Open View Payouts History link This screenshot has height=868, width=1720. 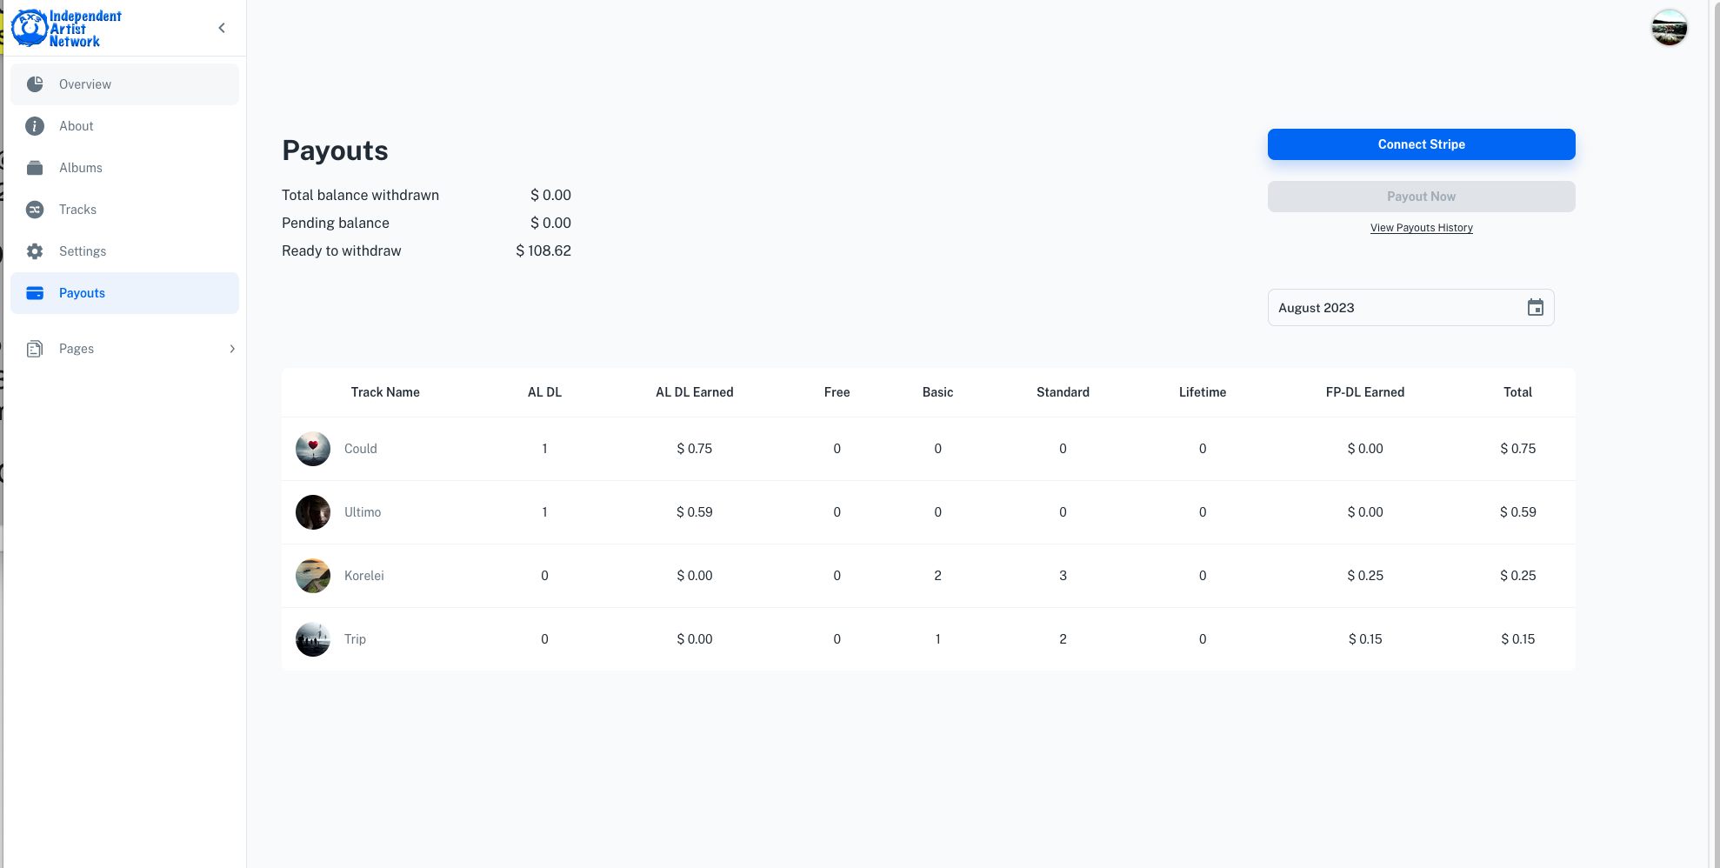click(x=1421, y=228)
